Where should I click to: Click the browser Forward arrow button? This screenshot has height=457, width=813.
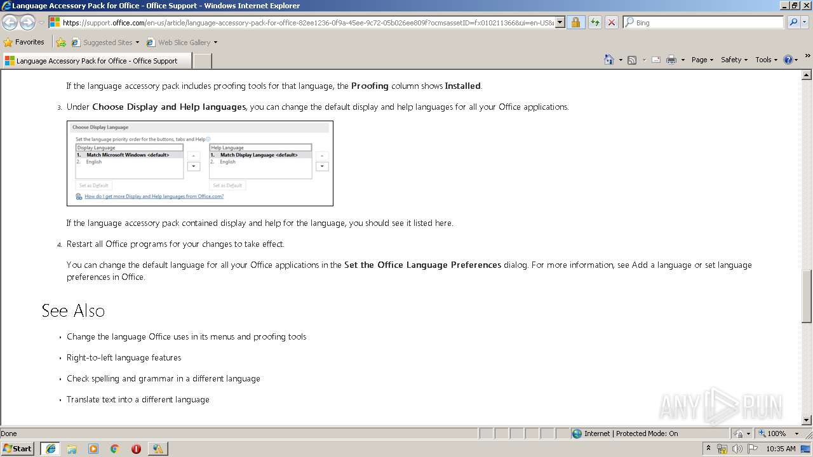[x=27, y=23]
